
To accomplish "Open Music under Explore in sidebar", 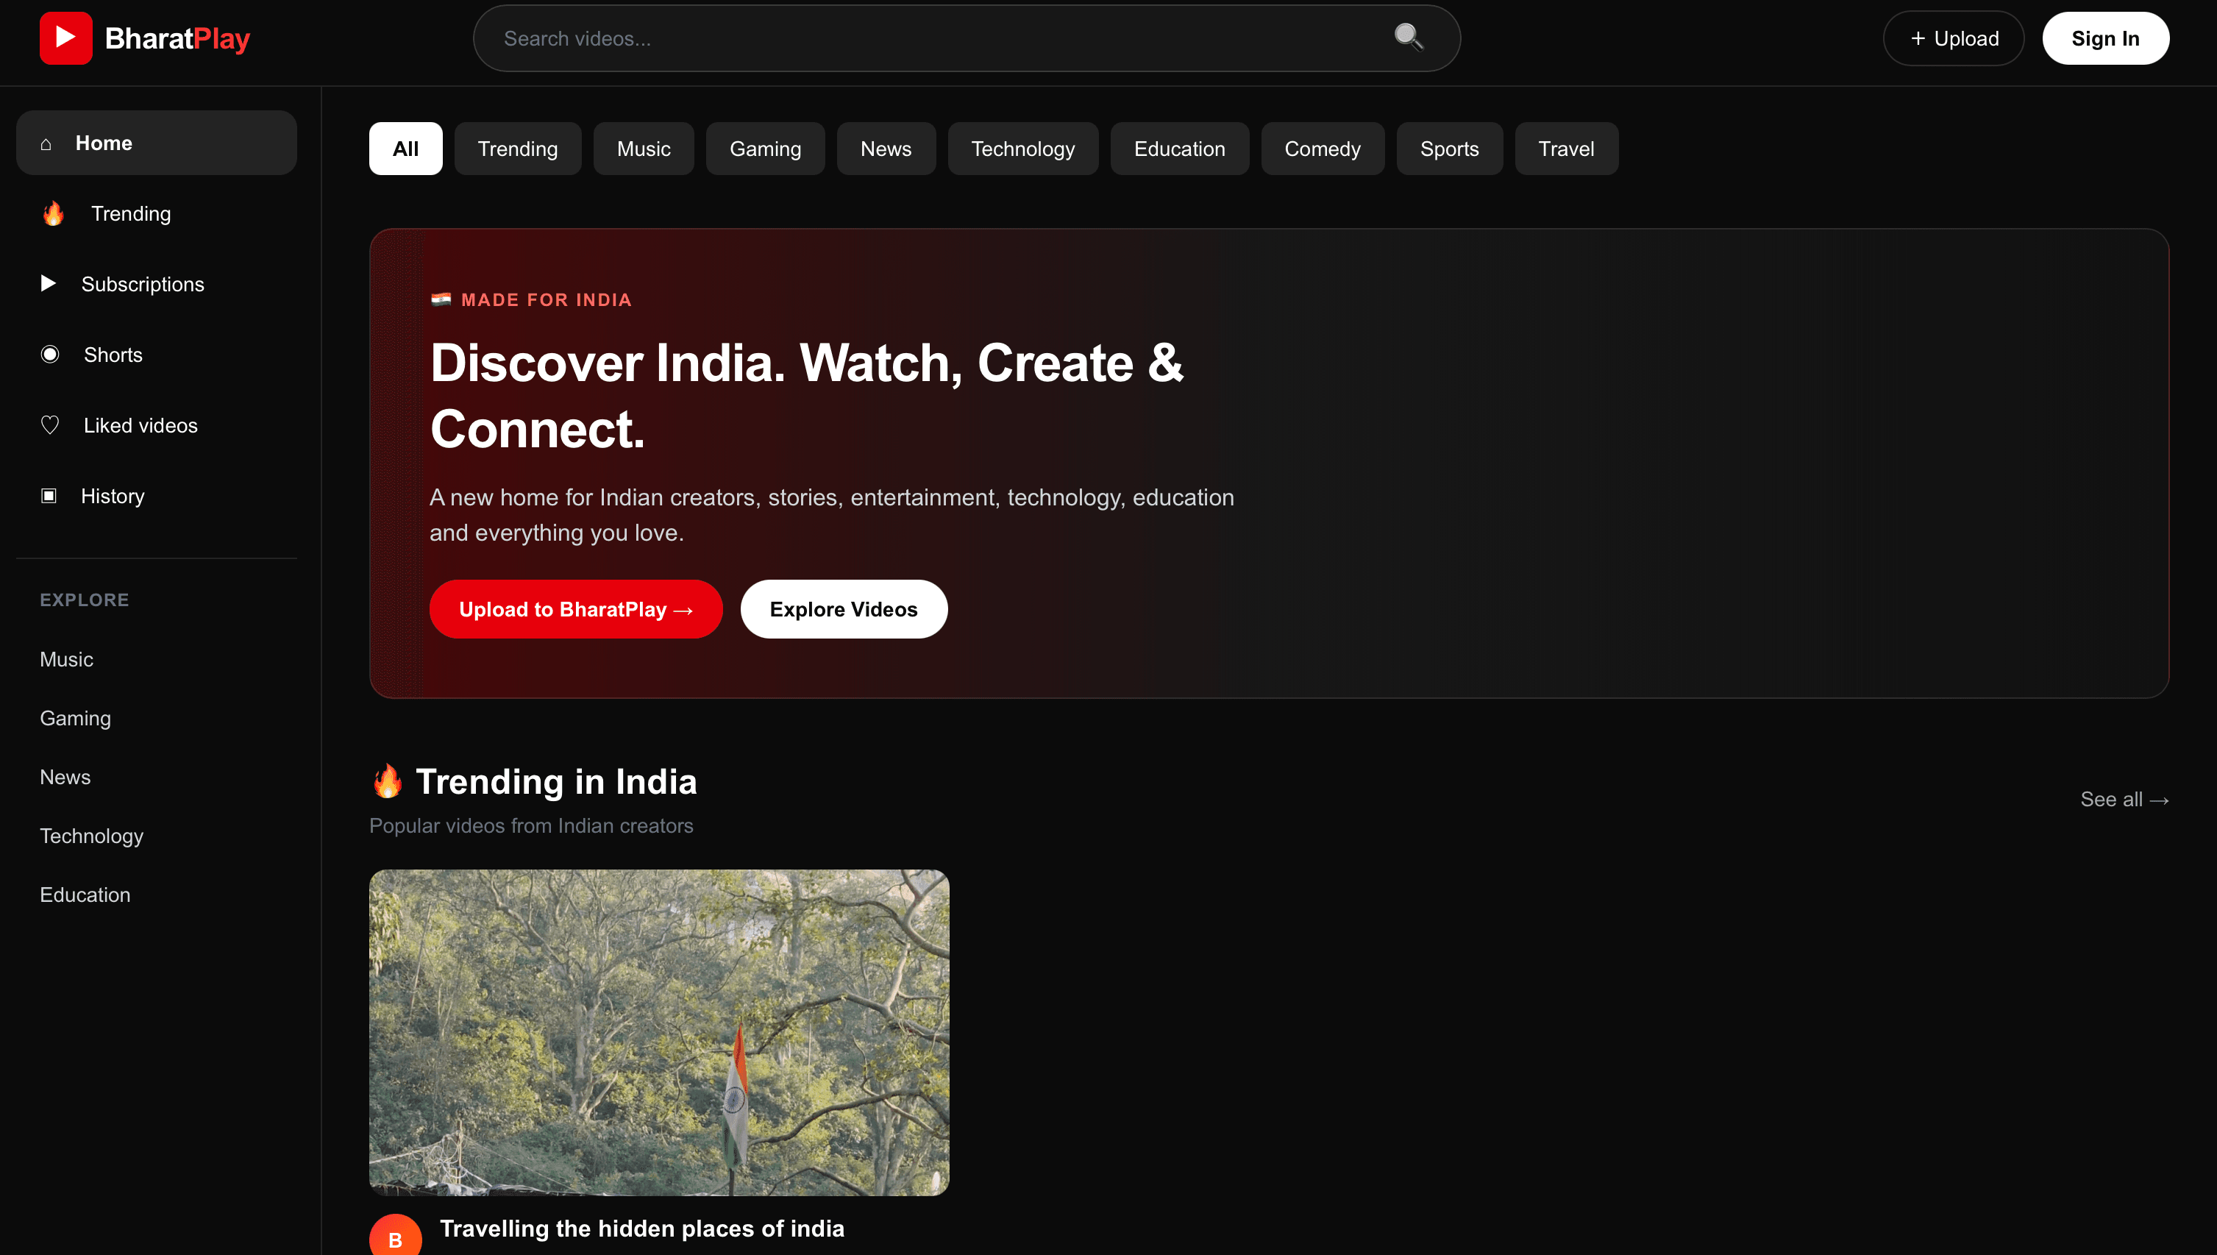I will point(66,659).
